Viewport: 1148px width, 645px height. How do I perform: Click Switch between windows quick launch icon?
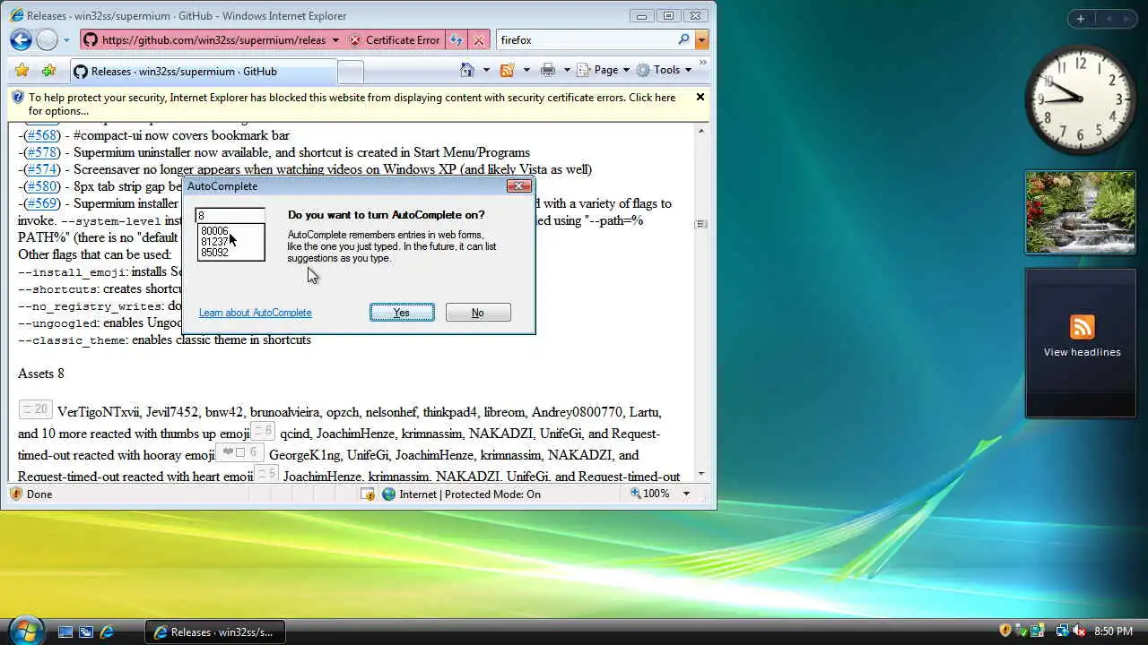point(86,632)
